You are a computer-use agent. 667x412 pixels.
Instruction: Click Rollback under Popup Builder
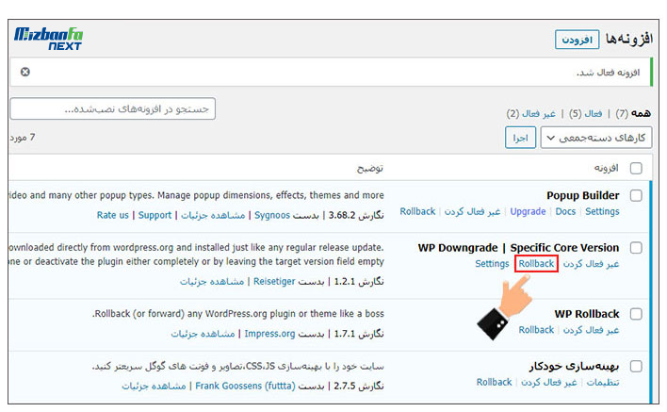pos(417,211)
